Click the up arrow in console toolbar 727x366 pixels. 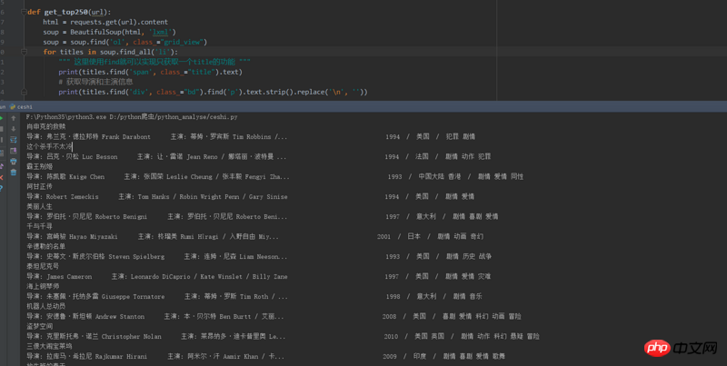point(14,117)
